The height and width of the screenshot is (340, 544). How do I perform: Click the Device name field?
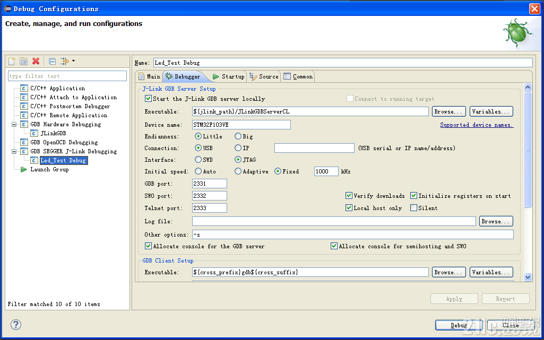[241, 125]
